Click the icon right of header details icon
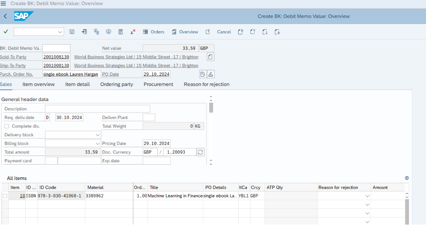 [x=210, y=74]
